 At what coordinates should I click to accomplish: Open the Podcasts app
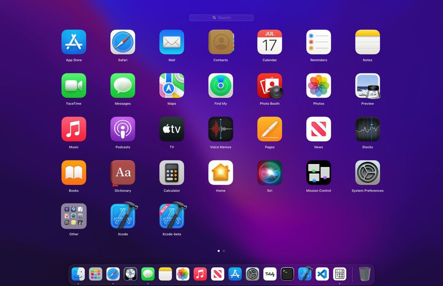[123, 129]
